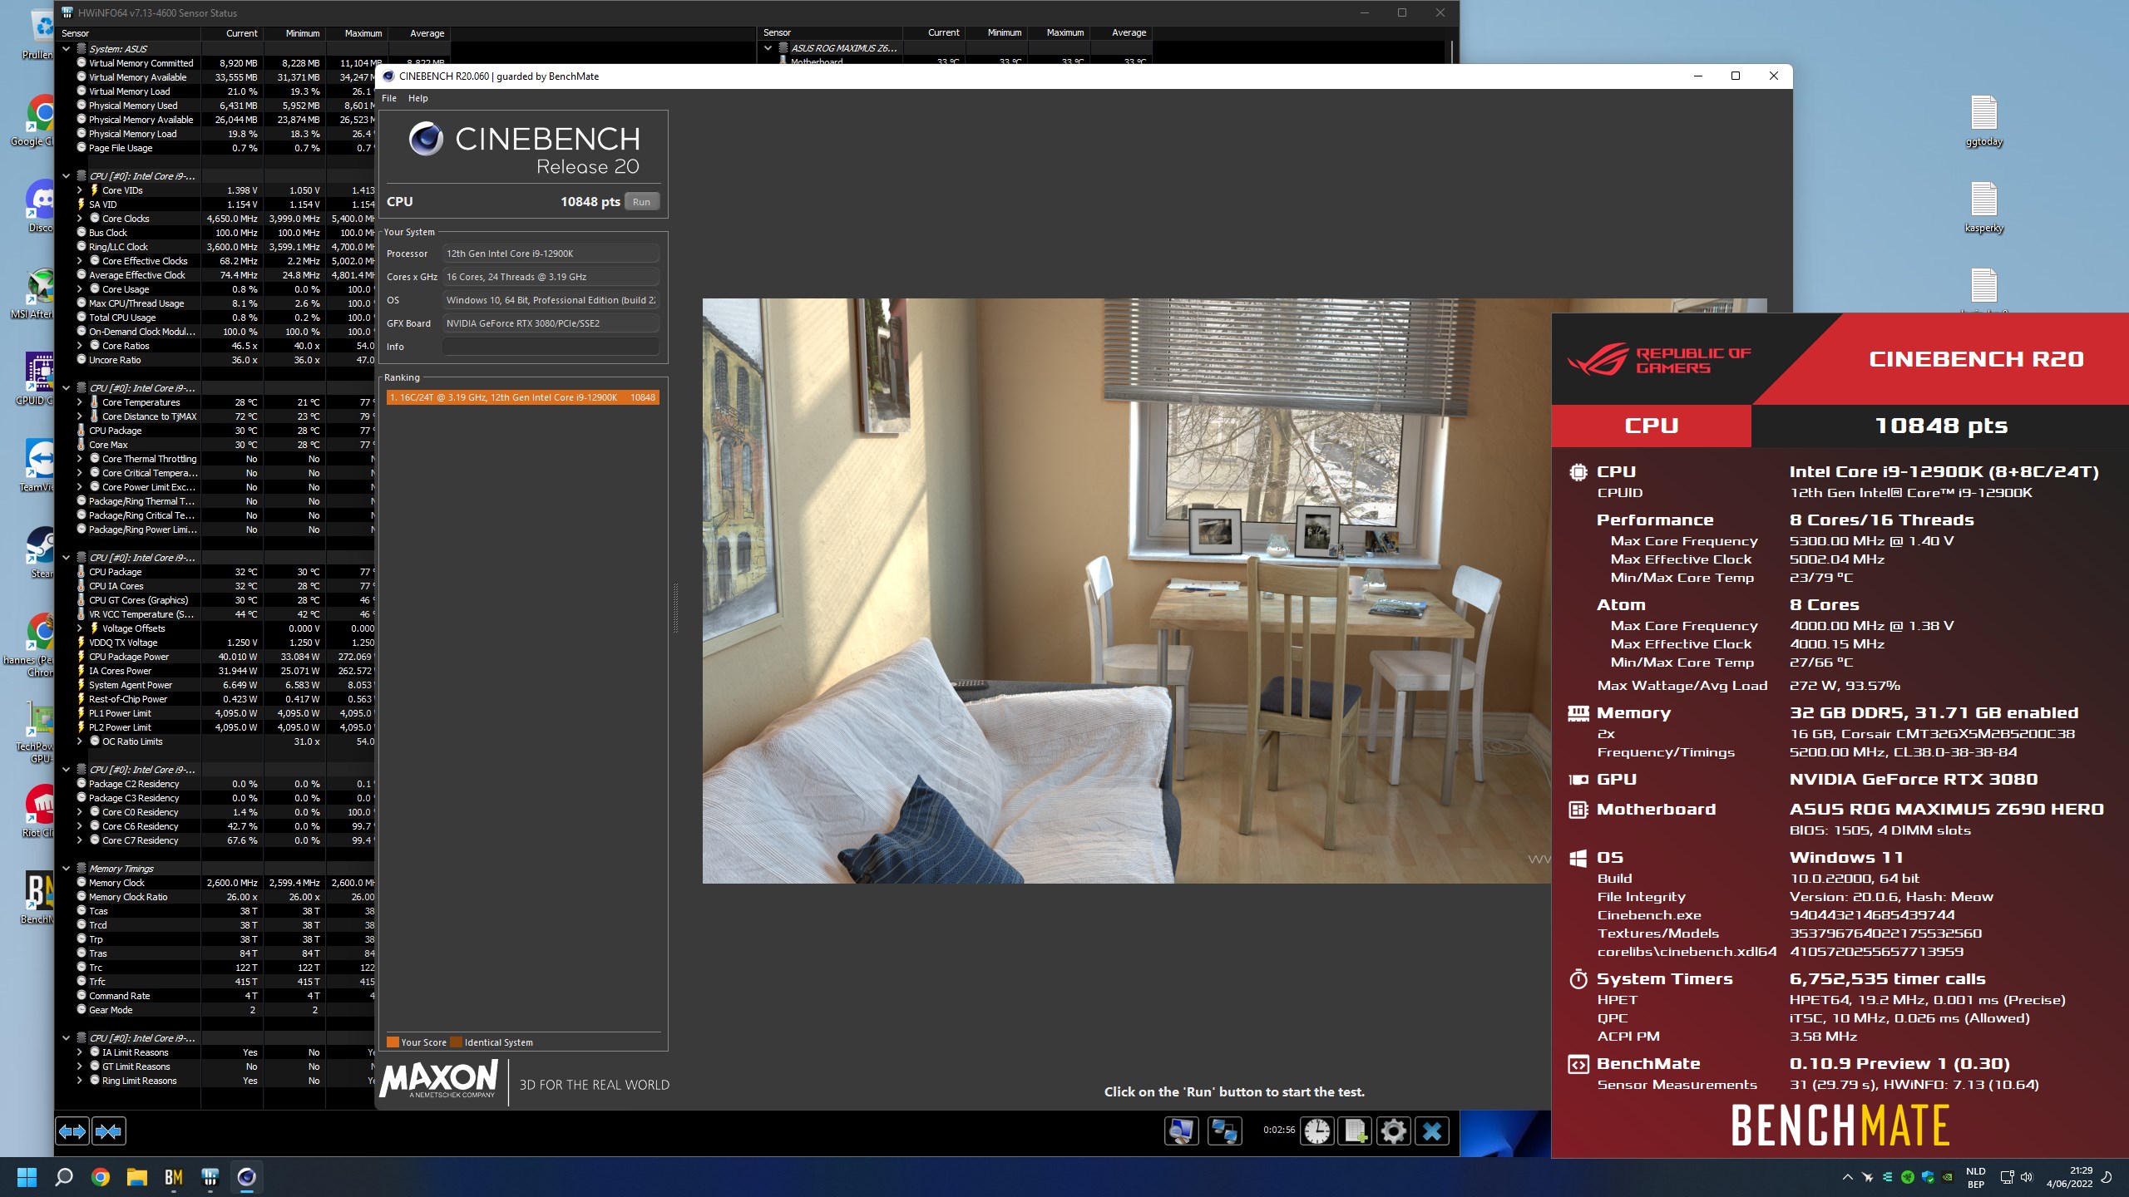Open TechPowerUp GPU-Z desktop shortcut
The image size is (2129, 1197).
click(37, 732)
